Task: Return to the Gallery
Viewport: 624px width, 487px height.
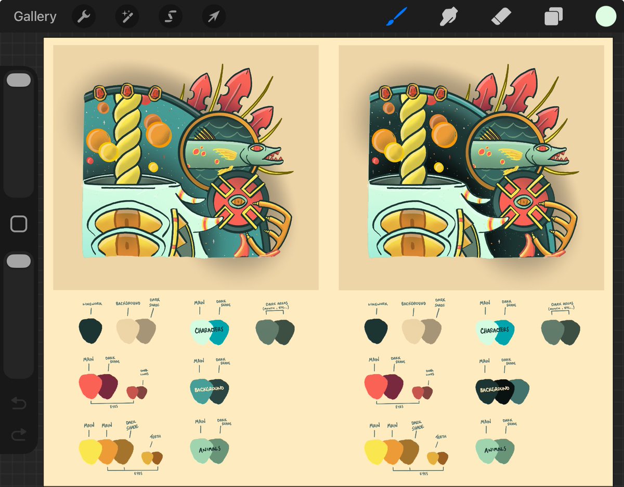Action: pos(35,17)
